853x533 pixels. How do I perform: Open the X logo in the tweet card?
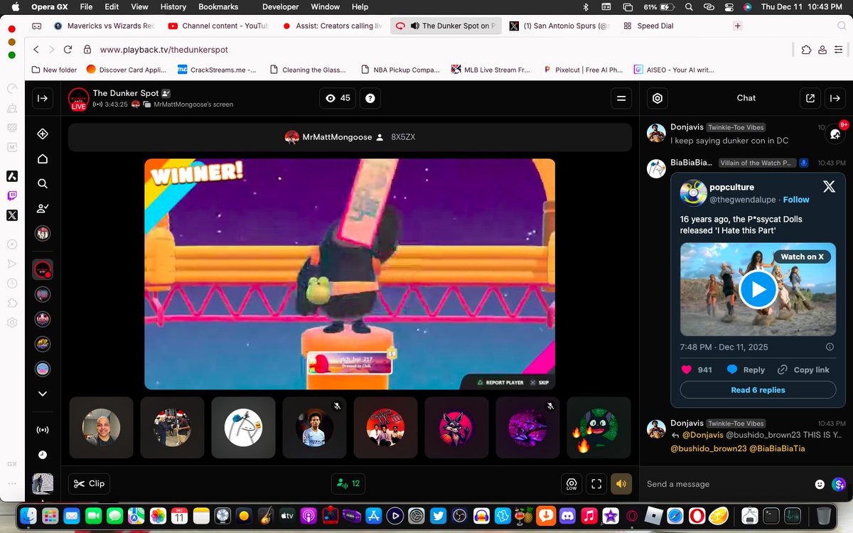coord(829,187)
